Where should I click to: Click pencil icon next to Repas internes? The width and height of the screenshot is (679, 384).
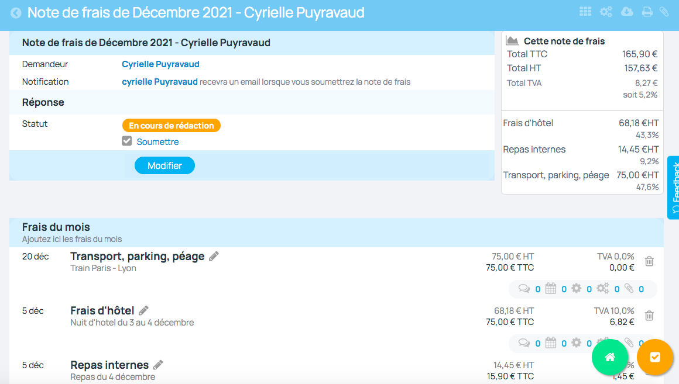click(x=157, y=365)
